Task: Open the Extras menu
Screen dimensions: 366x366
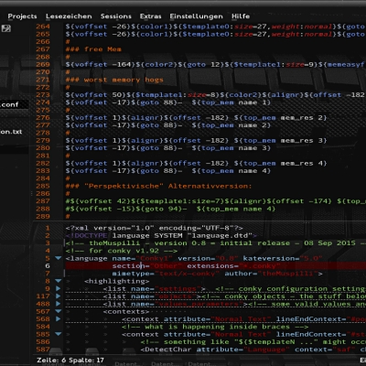Action: 150,16
